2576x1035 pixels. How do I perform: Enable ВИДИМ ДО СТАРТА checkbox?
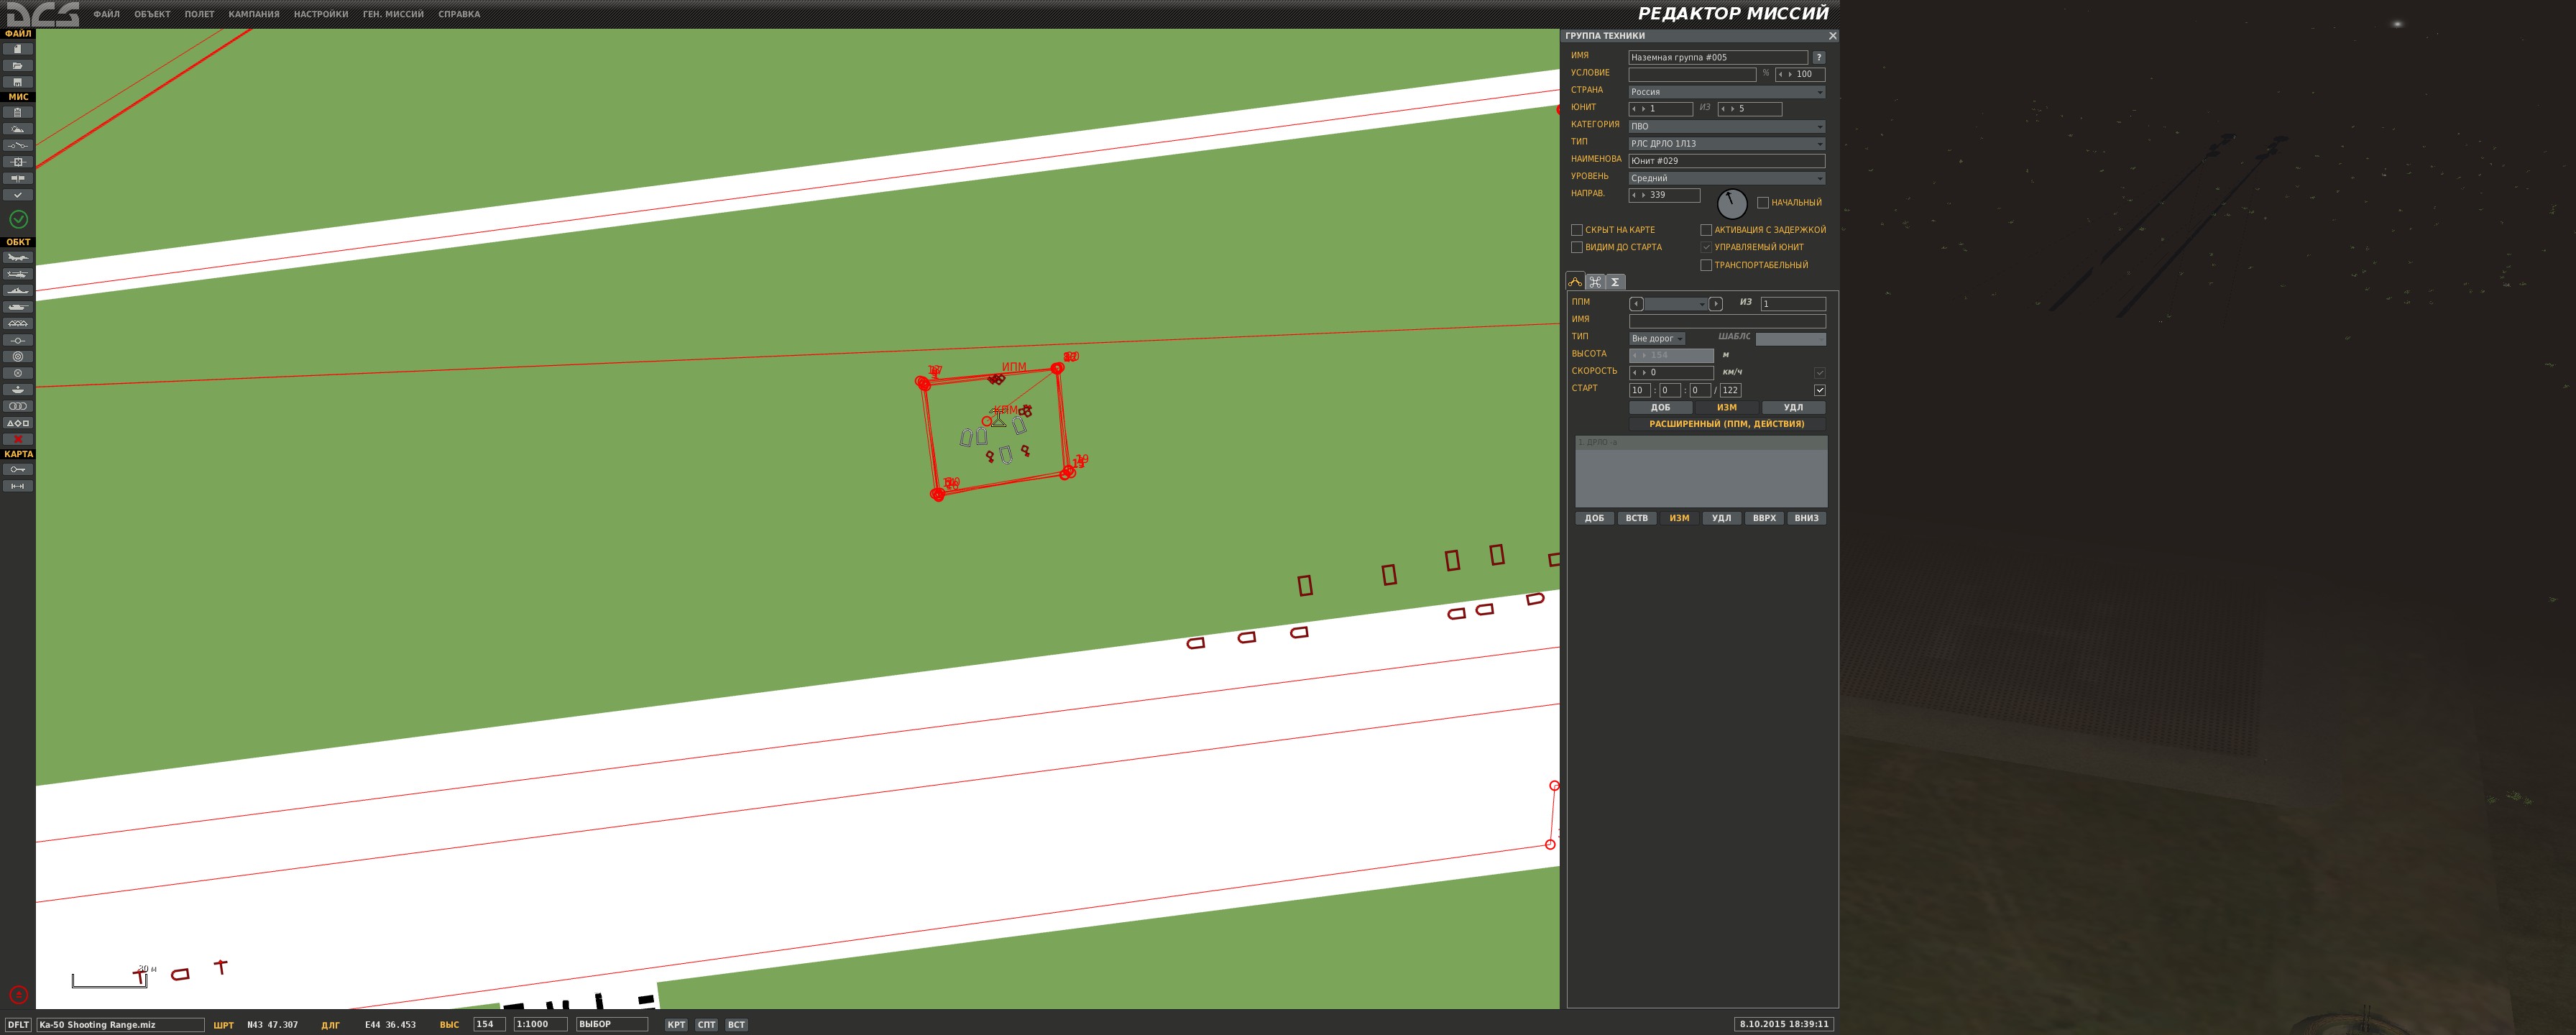[x=1577, y=247]
